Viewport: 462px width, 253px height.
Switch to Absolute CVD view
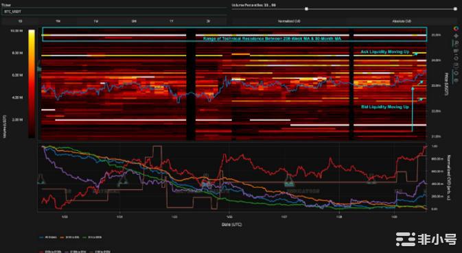point(402,21)
